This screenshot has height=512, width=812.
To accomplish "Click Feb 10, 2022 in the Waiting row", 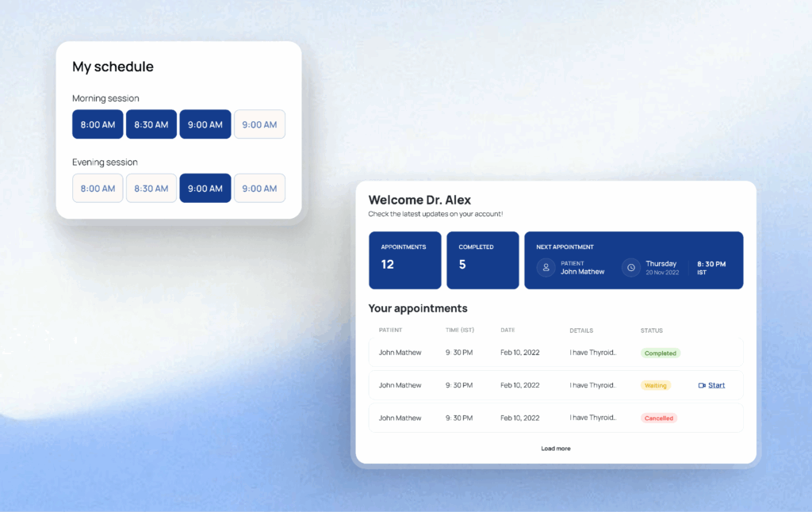I will tap(520, 385).
